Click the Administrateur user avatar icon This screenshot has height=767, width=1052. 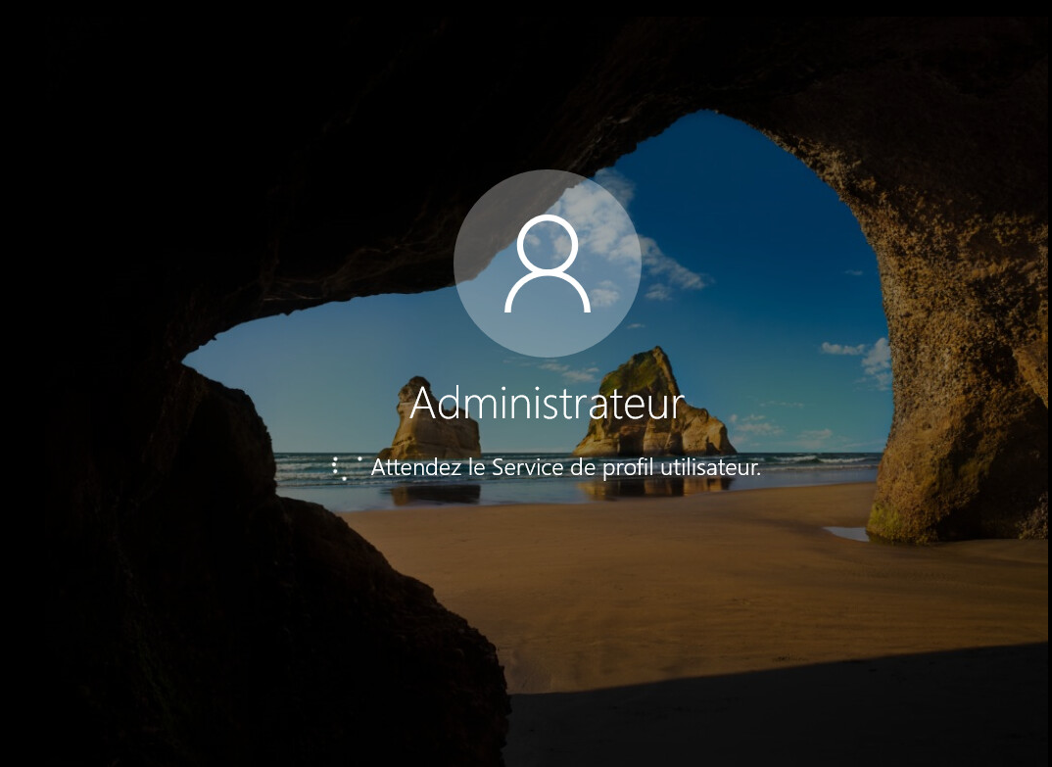point(548,264)
